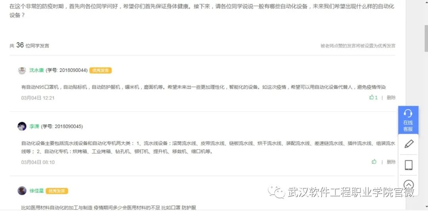The width and height of the screenshot is (428, 211).
Task: Click the page vertical scrollbar thumb
Action: click(x=426, y=38)
